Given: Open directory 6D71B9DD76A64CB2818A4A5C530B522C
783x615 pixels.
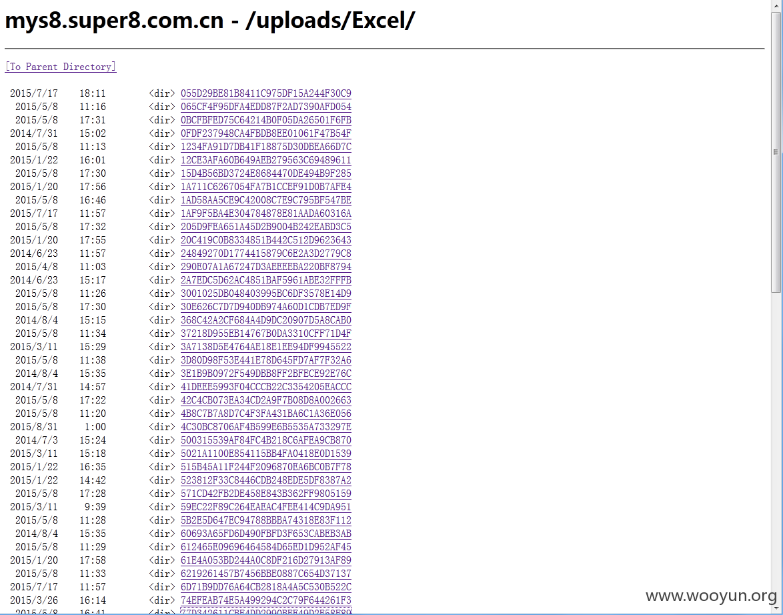Looking at the screenshot, I should pos(265,587).
